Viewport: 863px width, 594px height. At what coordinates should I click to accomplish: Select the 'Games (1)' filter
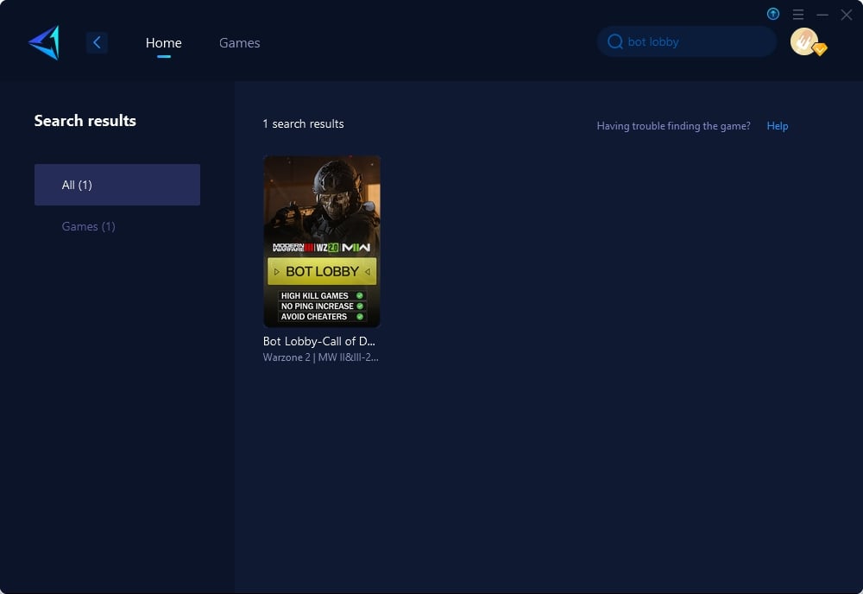(89, 226)
